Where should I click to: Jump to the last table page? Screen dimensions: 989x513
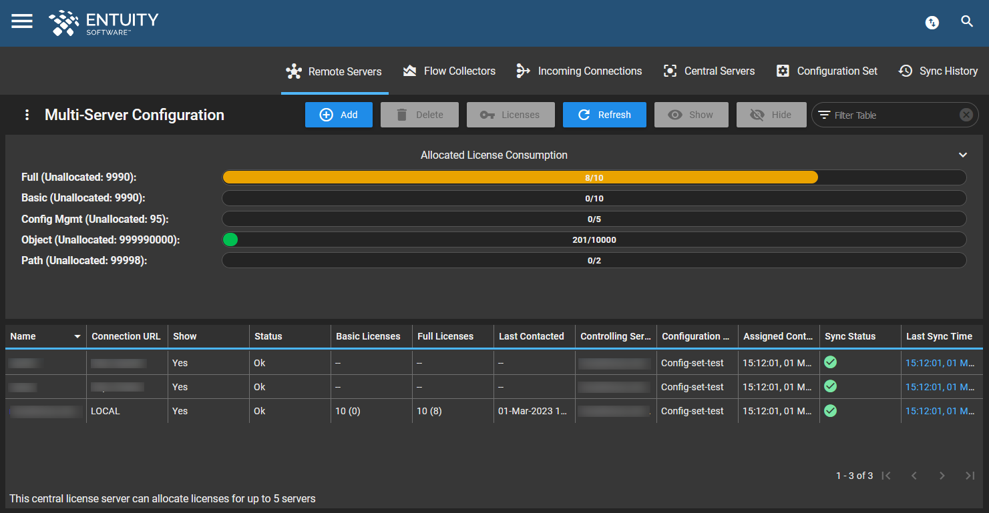pos(970,476)
